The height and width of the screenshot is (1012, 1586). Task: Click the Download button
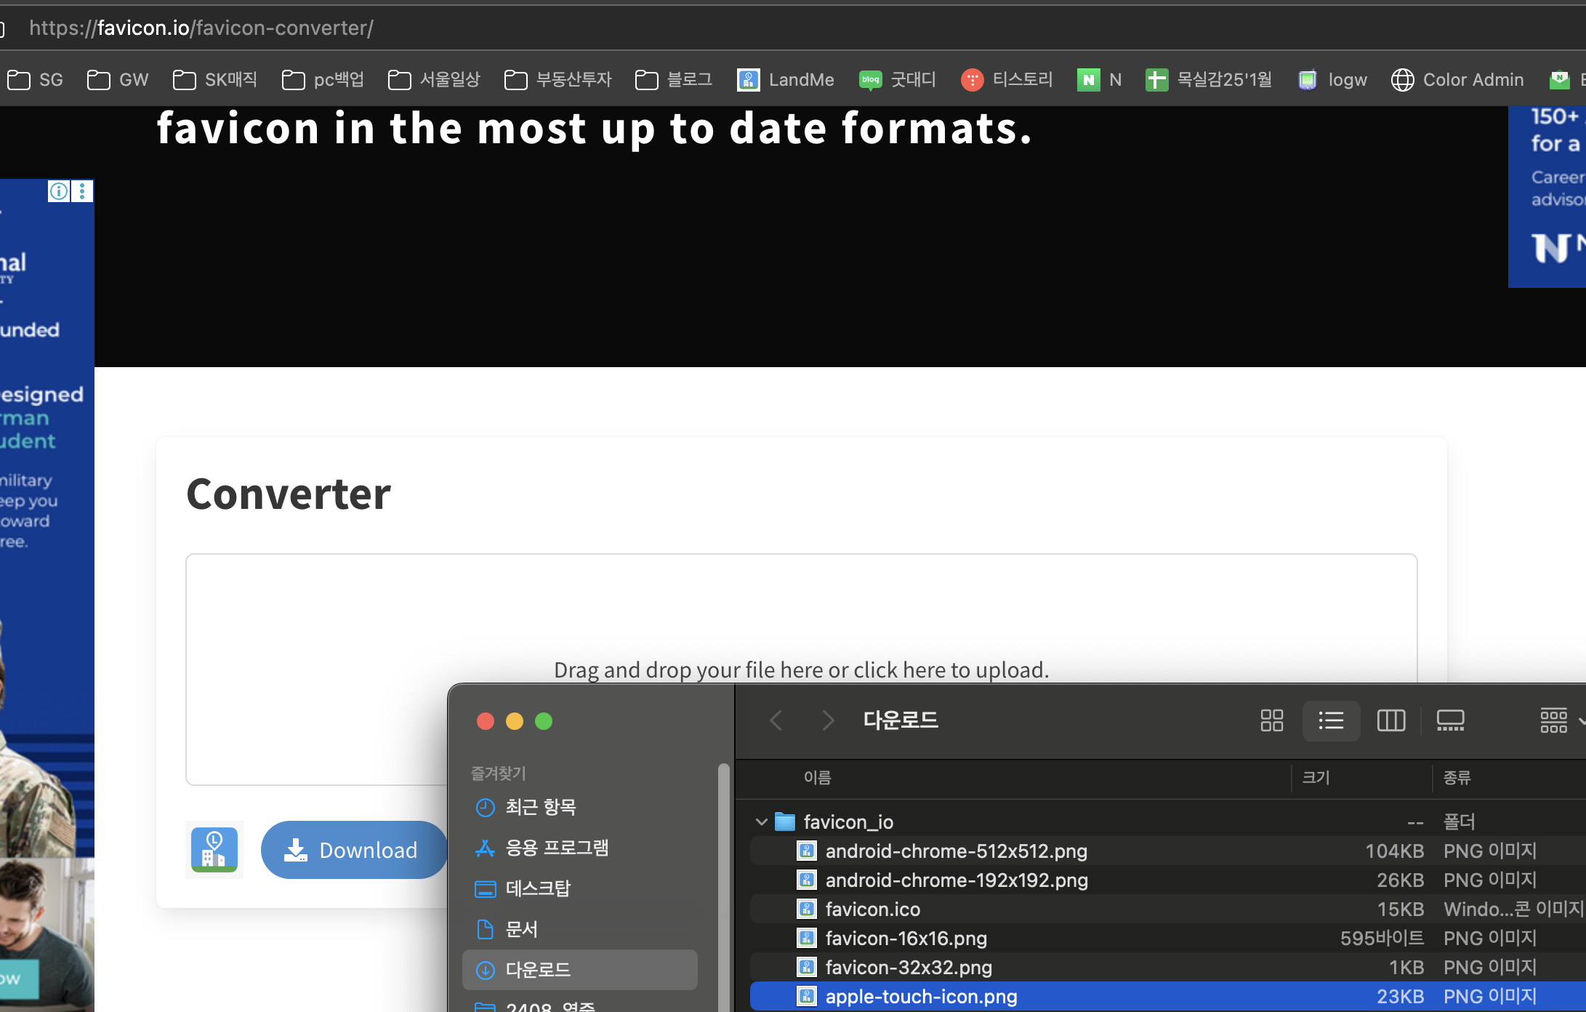point(354,850)
